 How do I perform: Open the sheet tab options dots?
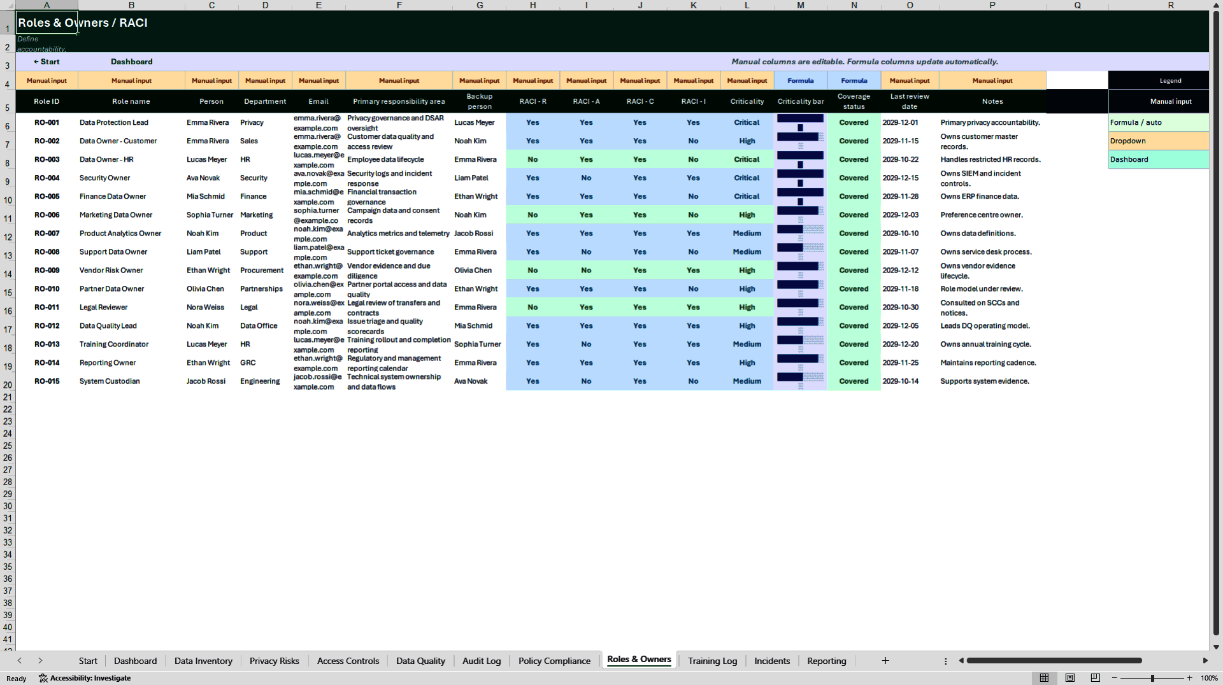point(945,661)
